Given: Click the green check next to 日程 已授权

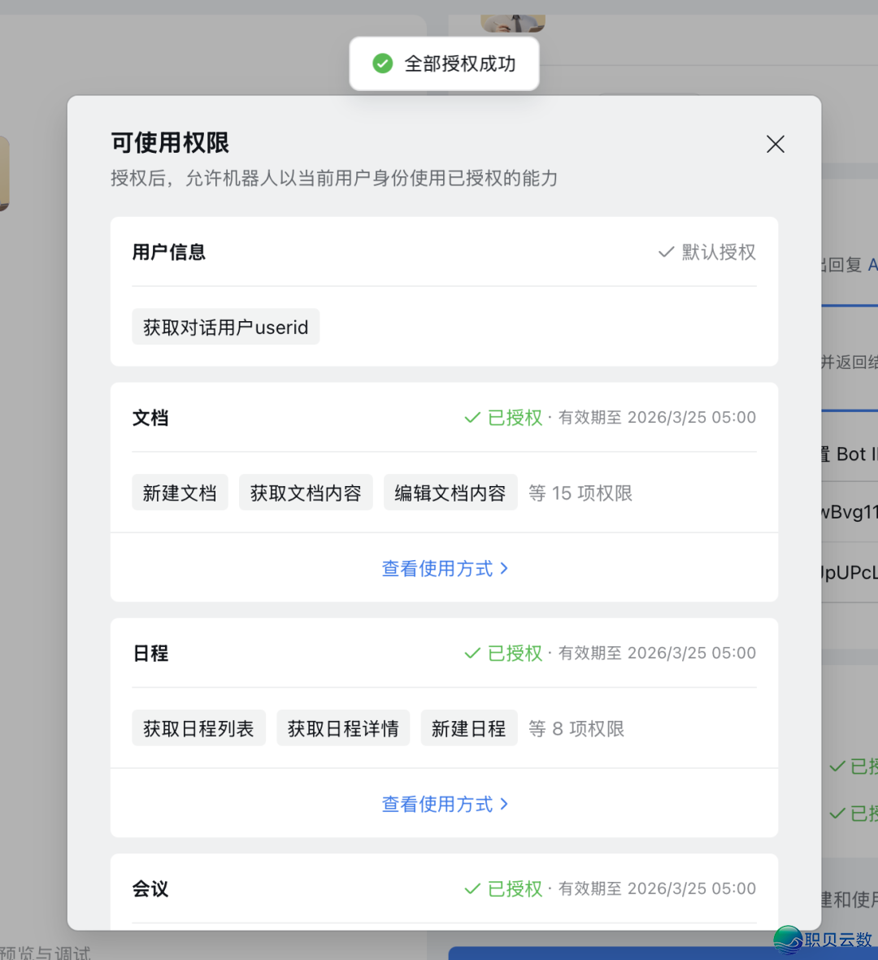Looking at the screenshot, I should [x=472, y=653].
